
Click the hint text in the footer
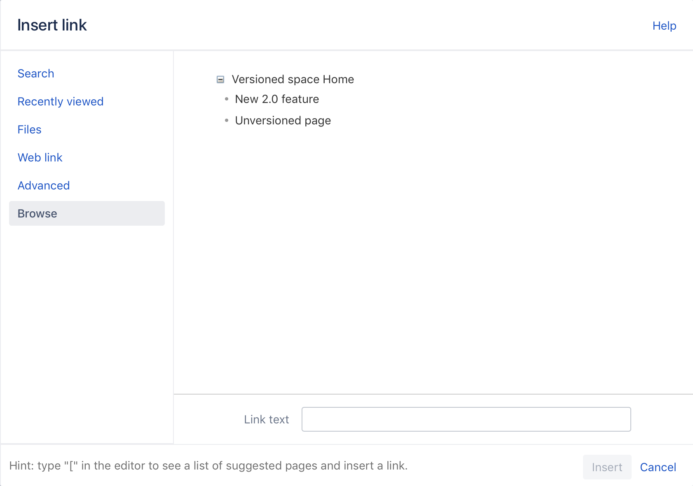pos(208,466)
